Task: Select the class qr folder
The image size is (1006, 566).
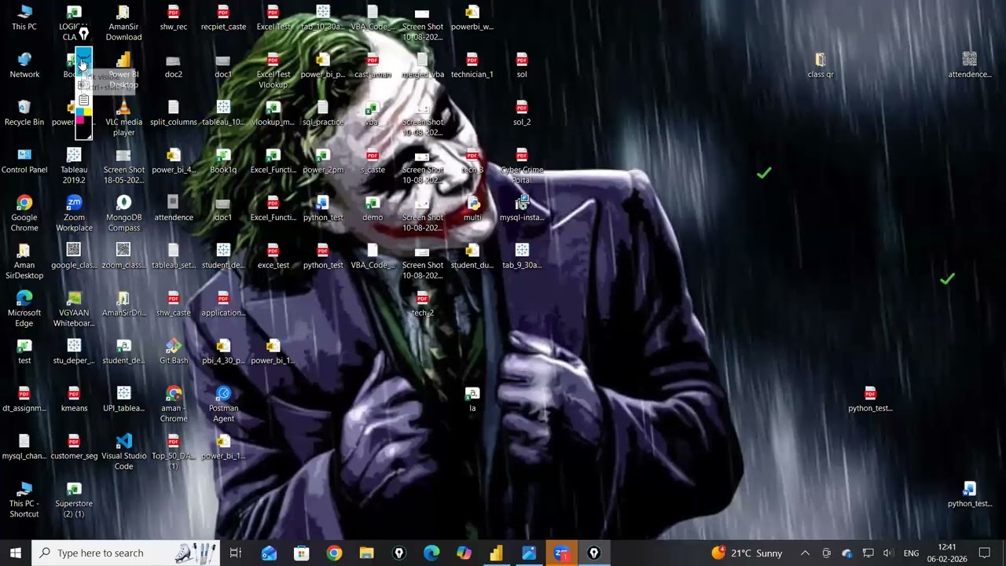Action: point(821,65)
